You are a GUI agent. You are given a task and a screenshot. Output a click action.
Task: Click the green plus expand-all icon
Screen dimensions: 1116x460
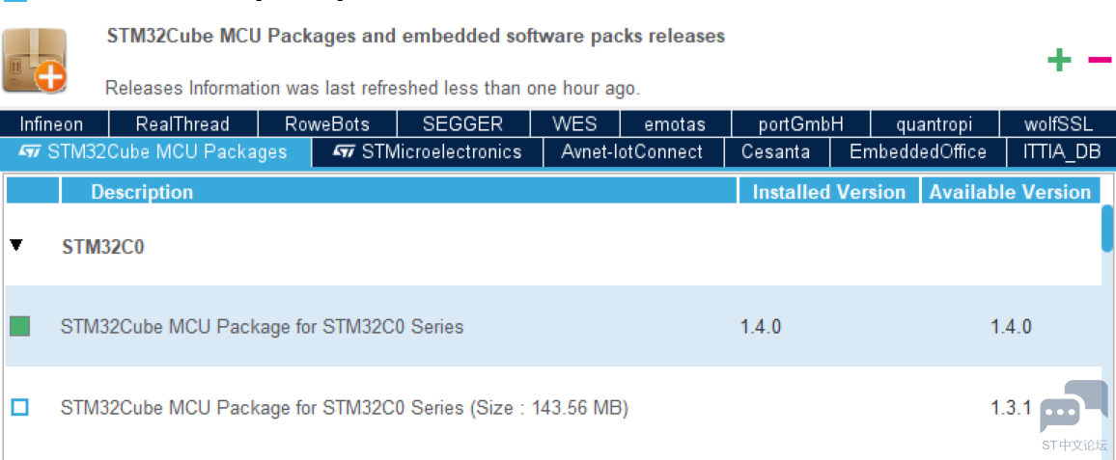(1059, 61)
